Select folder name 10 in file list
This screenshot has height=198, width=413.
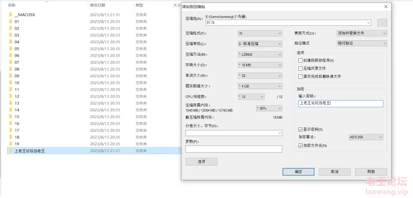(x=17, y=82)
